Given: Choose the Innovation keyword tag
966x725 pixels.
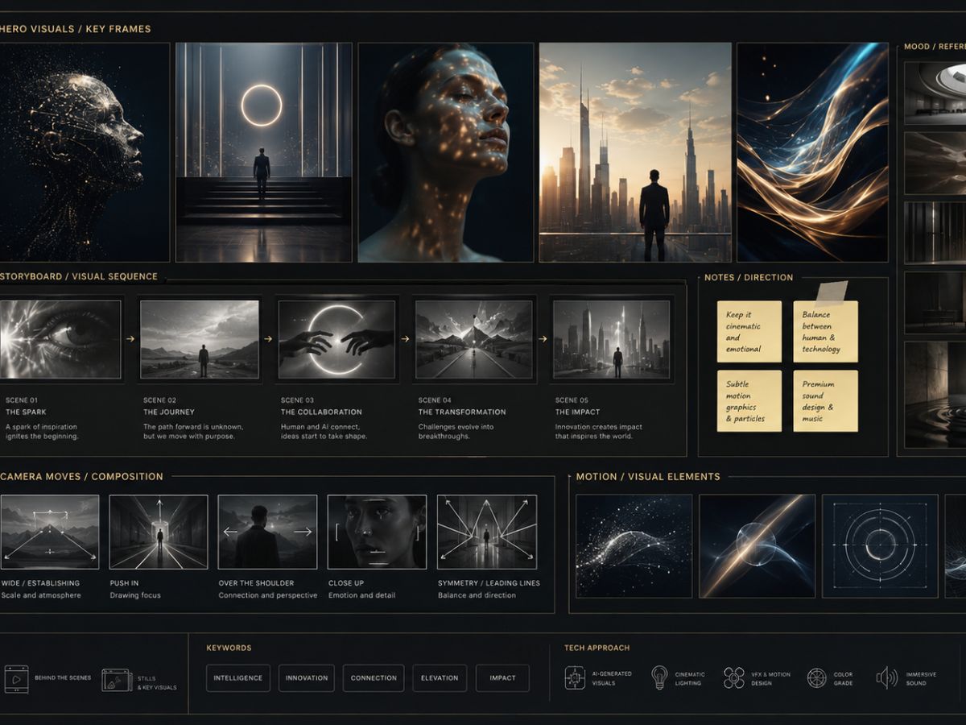Looking at the screenshot, I should 307,678.
